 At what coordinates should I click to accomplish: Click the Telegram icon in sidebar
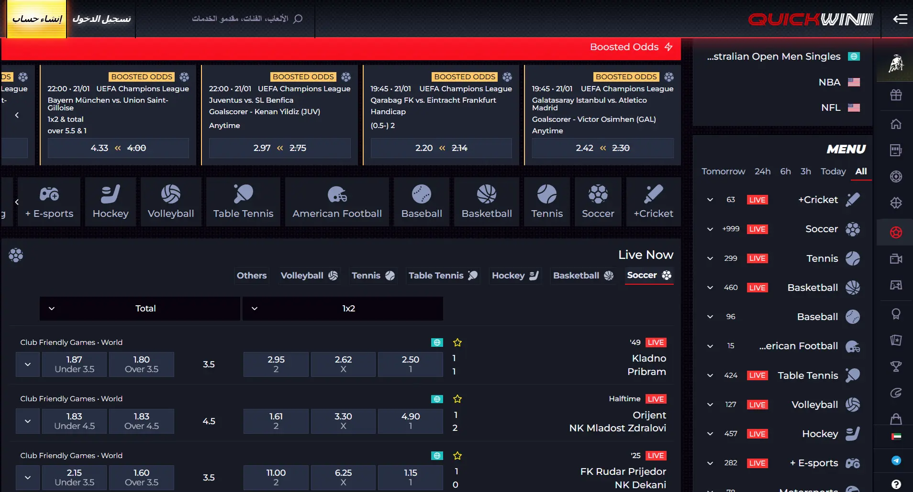pos(896,460)
